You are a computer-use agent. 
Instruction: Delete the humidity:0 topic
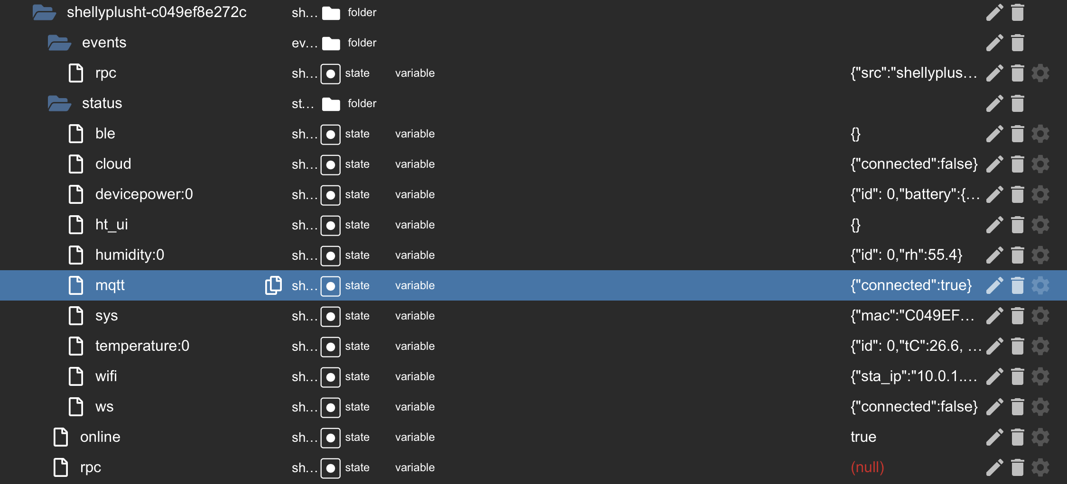[x=1018, y=255]
